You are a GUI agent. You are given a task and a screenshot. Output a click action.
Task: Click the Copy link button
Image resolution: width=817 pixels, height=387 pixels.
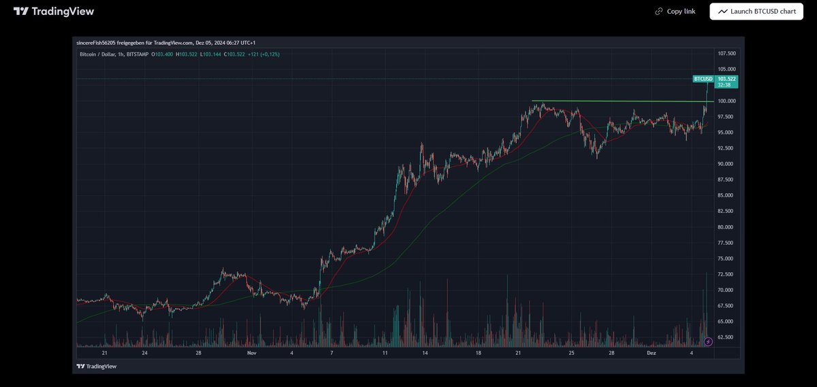675,12
